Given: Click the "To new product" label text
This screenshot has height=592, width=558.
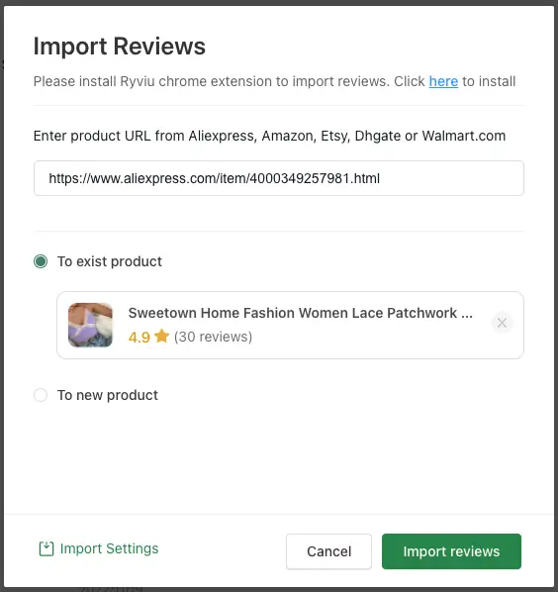Looking at the screenshot, I should 108,395.
